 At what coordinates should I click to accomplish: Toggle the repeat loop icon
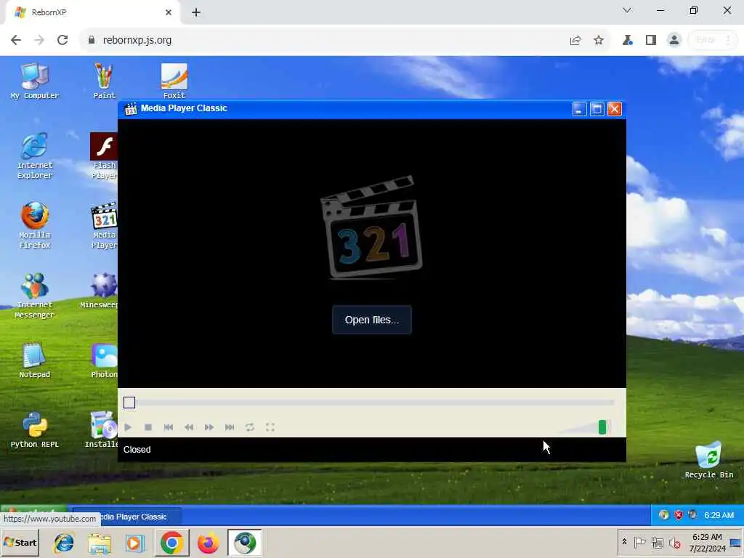250,427
